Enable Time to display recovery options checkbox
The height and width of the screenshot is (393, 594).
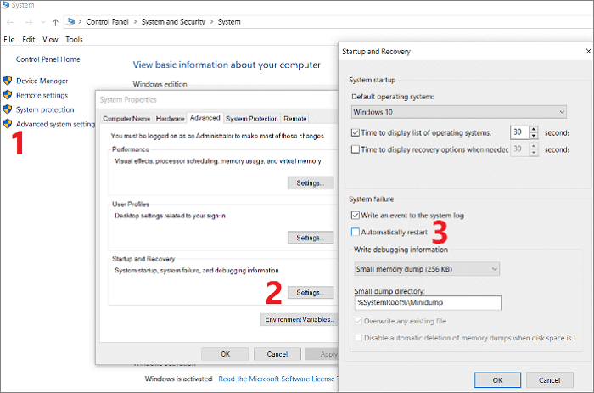point(356,149)
